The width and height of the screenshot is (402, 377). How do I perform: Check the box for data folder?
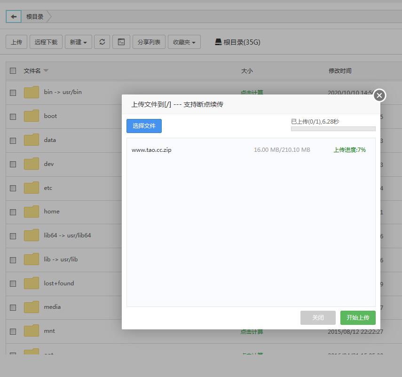tap(13, 140)
